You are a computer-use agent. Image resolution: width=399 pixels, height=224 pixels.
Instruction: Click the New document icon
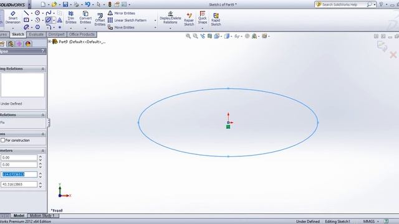43,4
